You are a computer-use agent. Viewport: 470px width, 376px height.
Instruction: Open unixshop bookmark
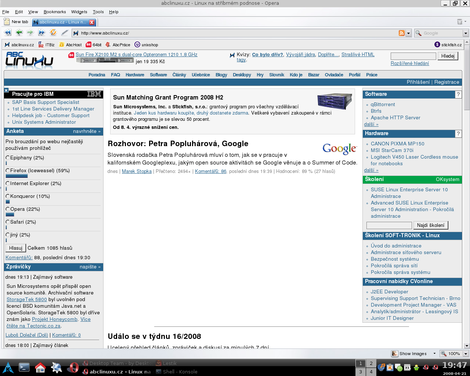coord(146,45)
